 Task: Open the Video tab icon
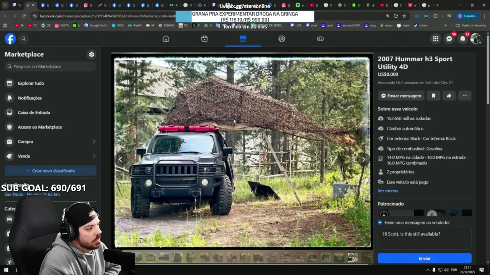pos(204,39)
